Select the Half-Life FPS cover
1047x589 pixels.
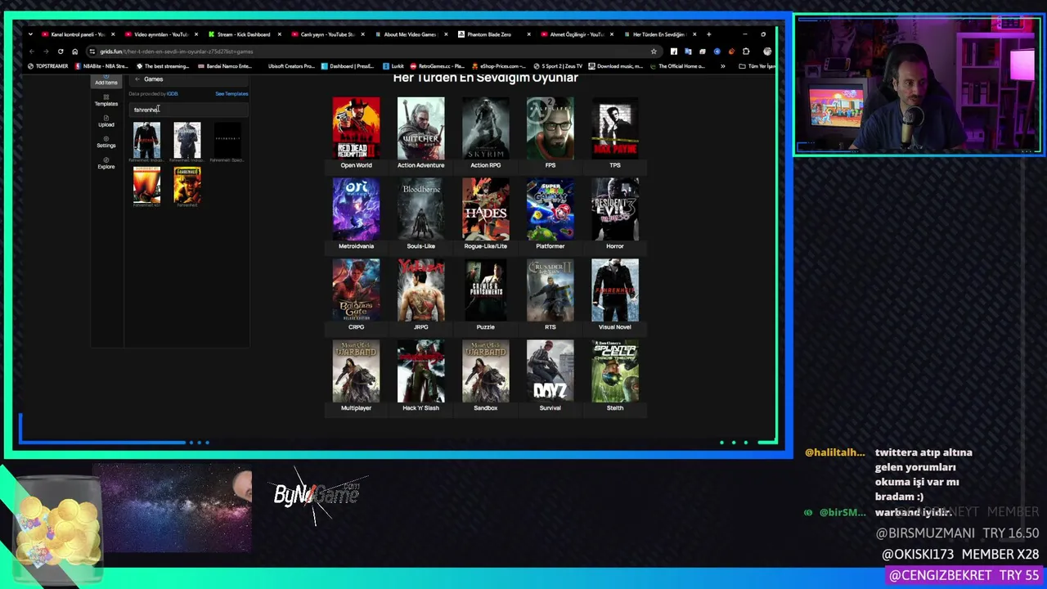(550, 128)
